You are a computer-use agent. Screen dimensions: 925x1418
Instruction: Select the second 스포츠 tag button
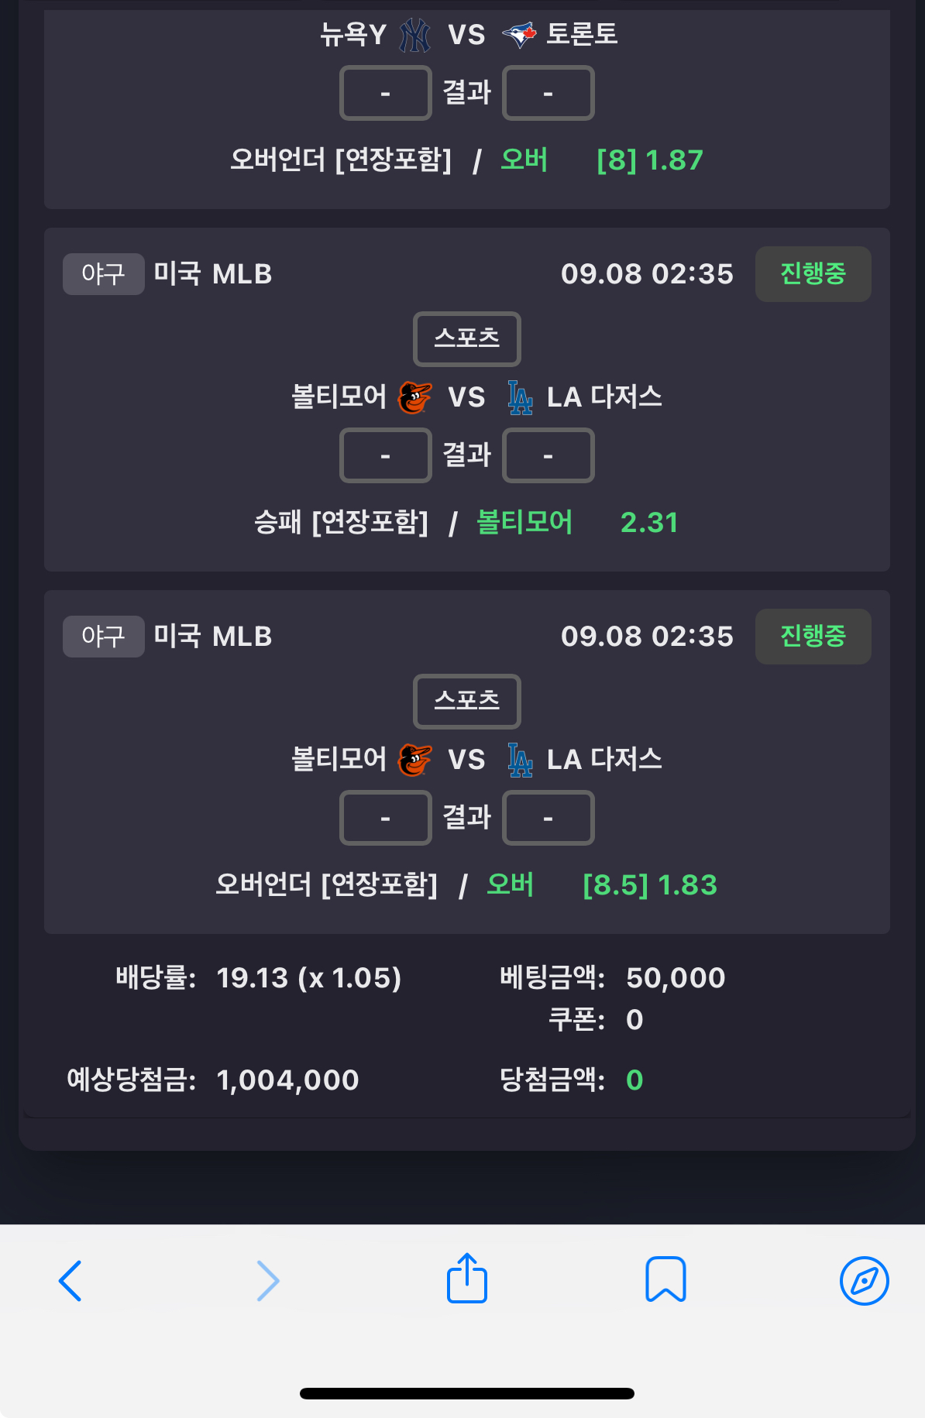click(467, 701)
